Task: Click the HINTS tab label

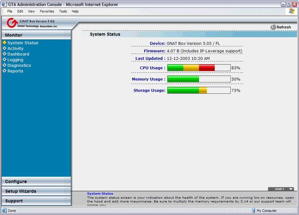Action: (x=279, y=189)
